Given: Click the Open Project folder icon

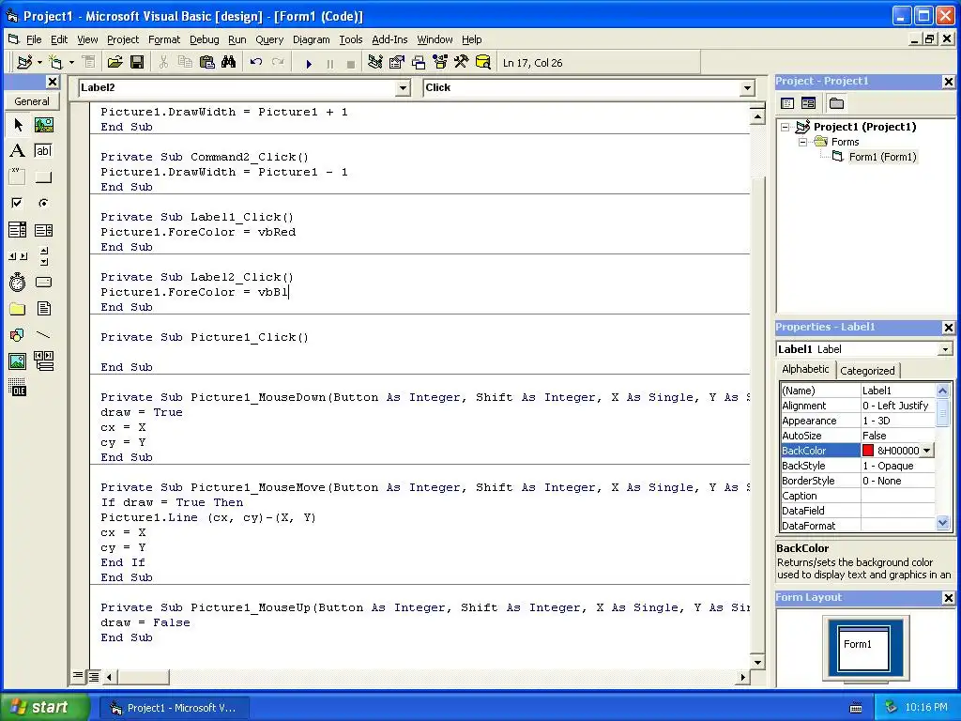Looking at the screenshot, I should coord(114,63).
